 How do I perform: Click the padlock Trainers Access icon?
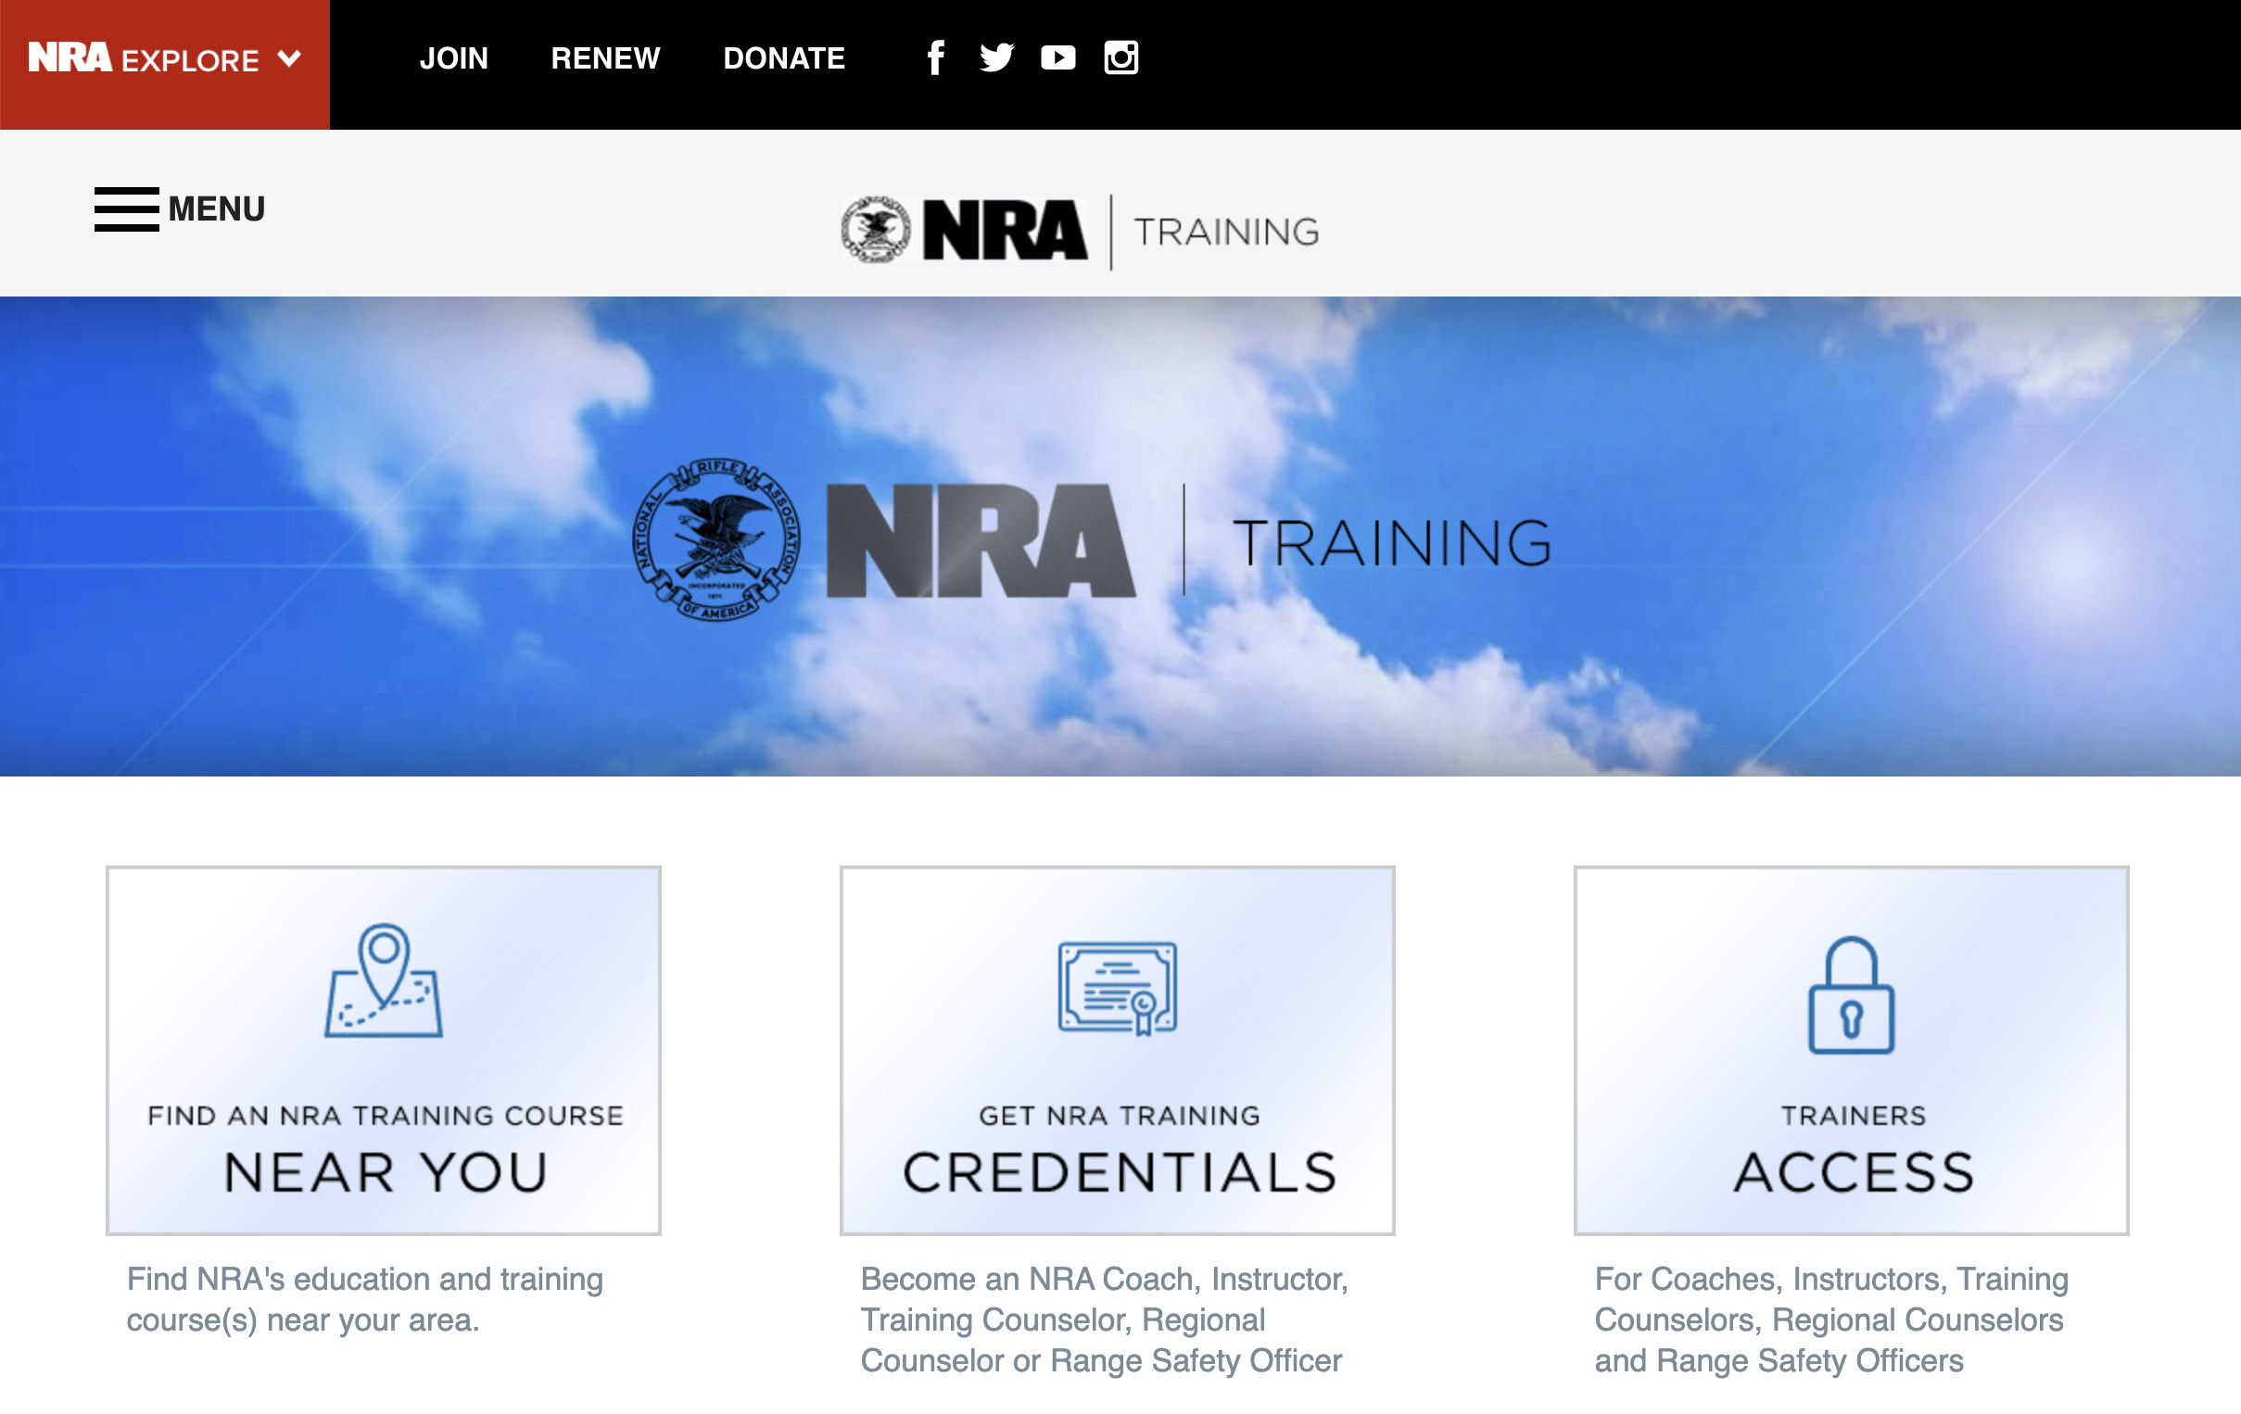[1851, 994]
